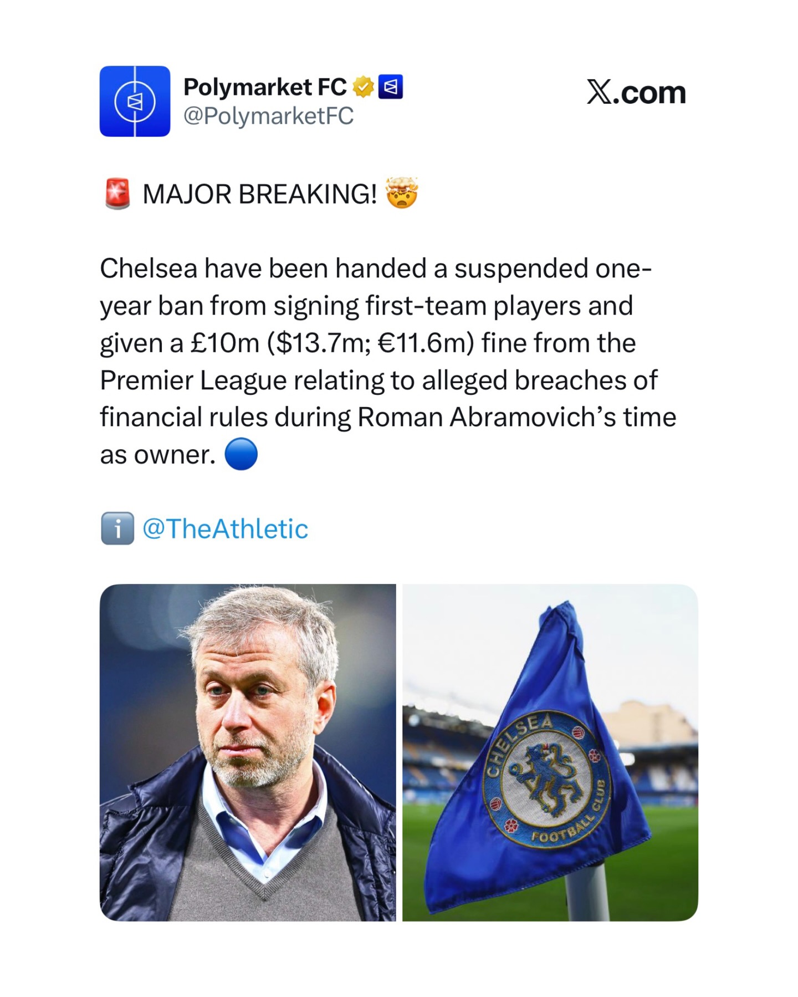
Task: Click the gold verified checkmark badge
Action: point(363,87)
